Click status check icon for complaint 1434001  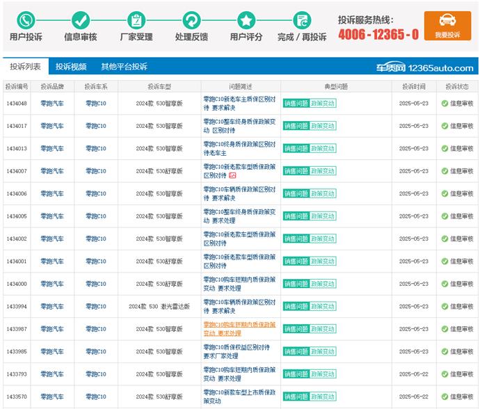tap(445, 261)
